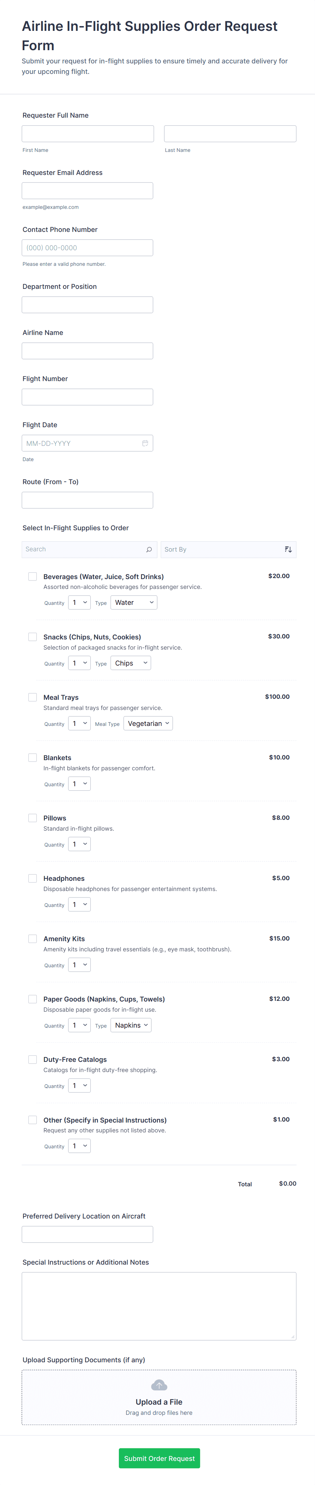Open the Blankets Quantity dropdown
This screenshot has height=1485, width=315.
coord(80,784)
